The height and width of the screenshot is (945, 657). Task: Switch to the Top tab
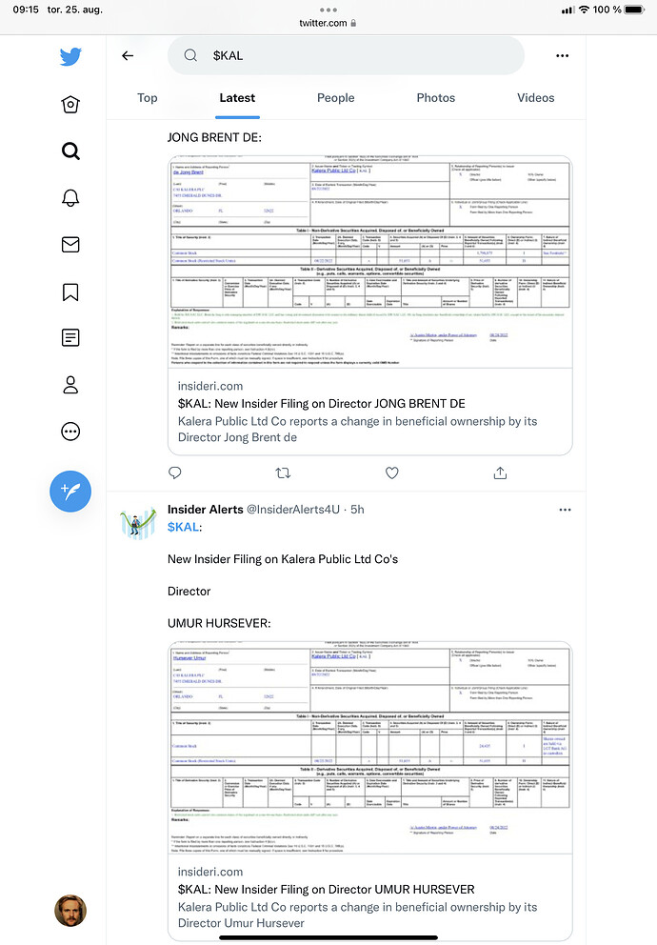click(147, 97)
